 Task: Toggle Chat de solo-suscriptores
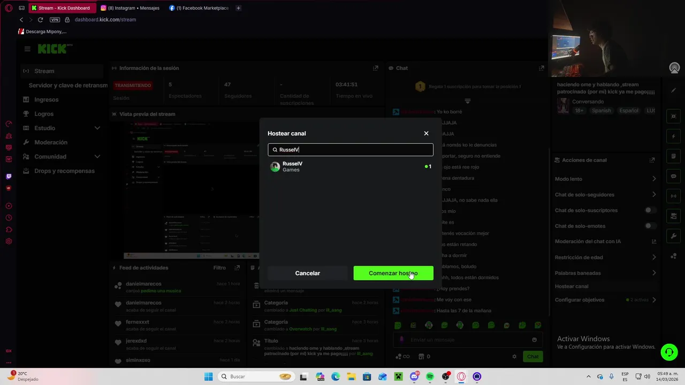pyautogui.click(x=650, y=210)
